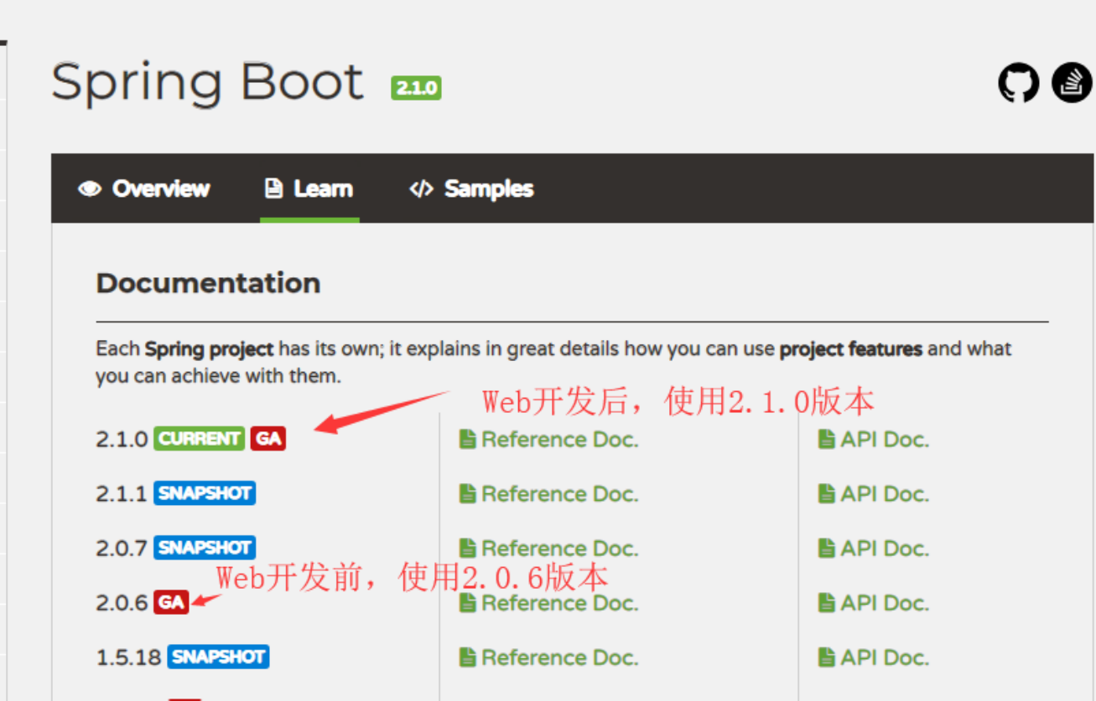Open the Spring Boot GitHub repository icon

pyautogui.click(x=1018, y=83)
